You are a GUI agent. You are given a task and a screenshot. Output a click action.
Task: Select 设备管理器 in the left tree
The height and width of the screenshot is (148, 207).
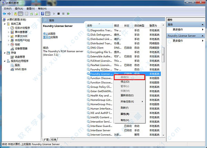click(21, 48)
